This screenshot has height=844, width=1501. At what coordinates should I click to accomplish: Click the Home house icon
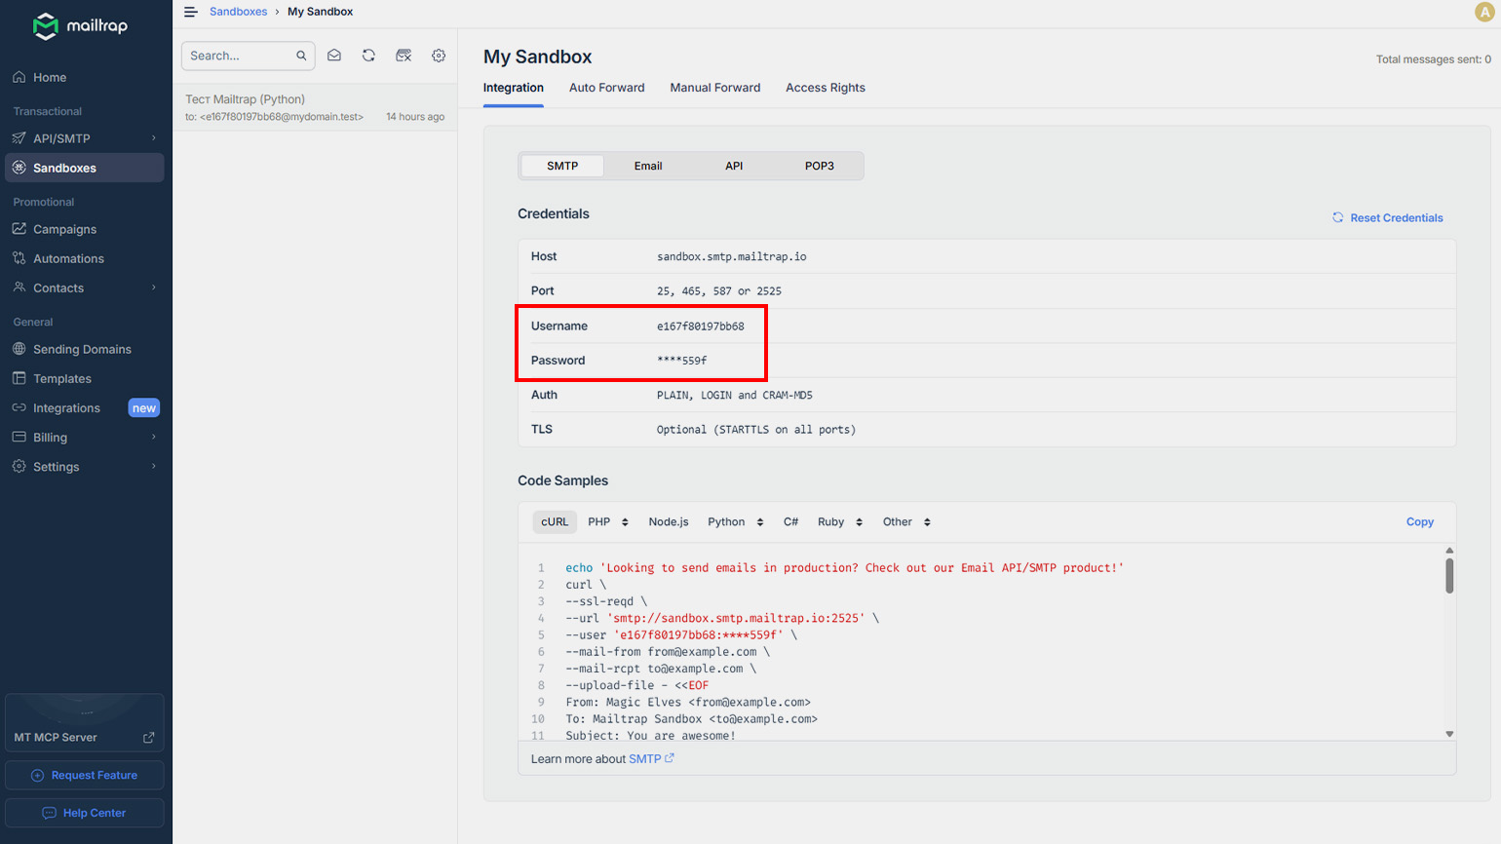(19, 77)
